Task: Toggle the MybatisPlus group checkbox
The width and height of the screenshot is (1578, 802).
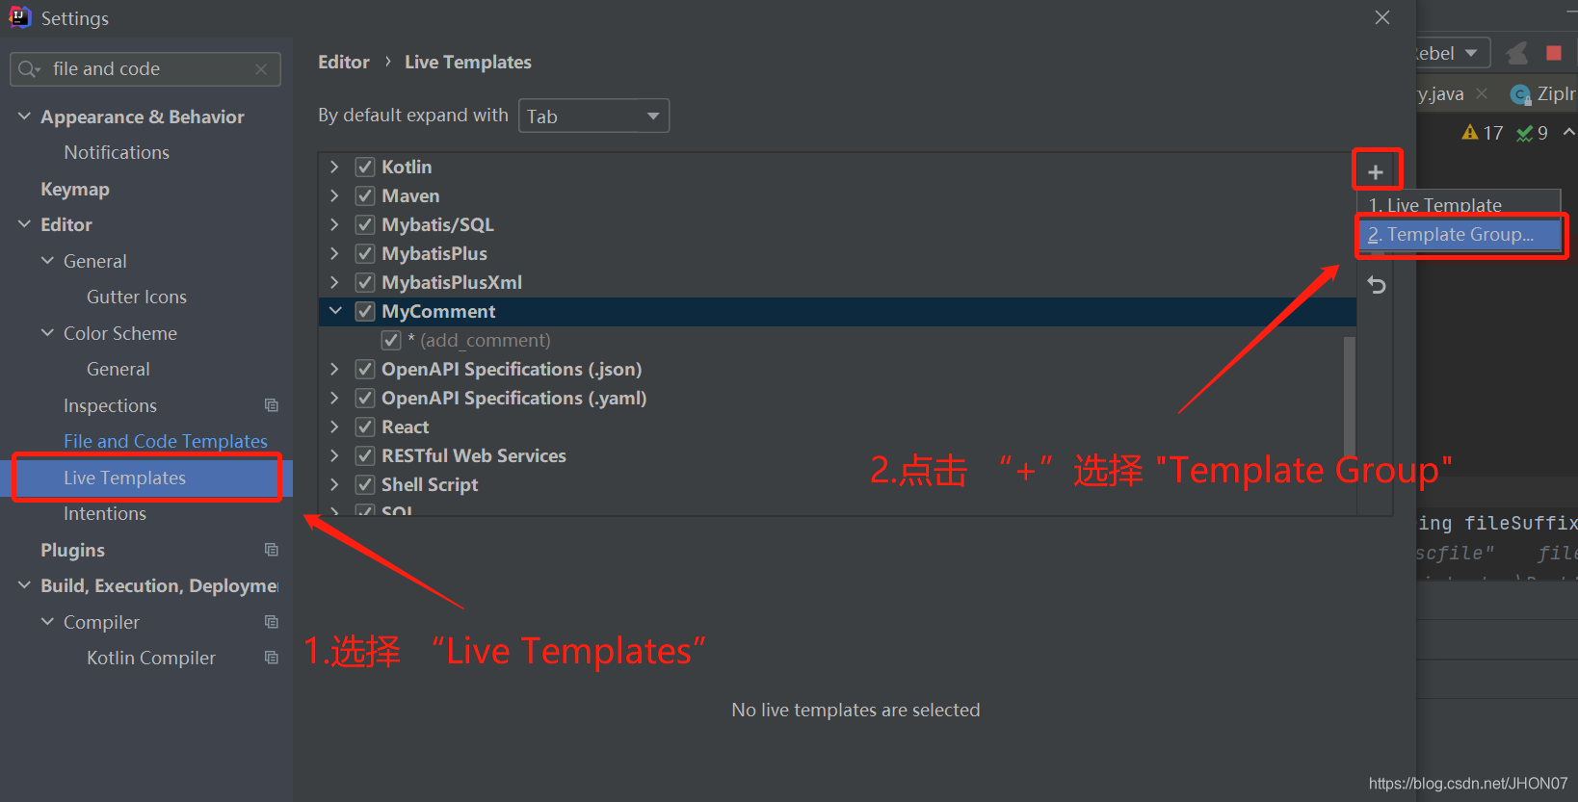Action: (365, 253)
